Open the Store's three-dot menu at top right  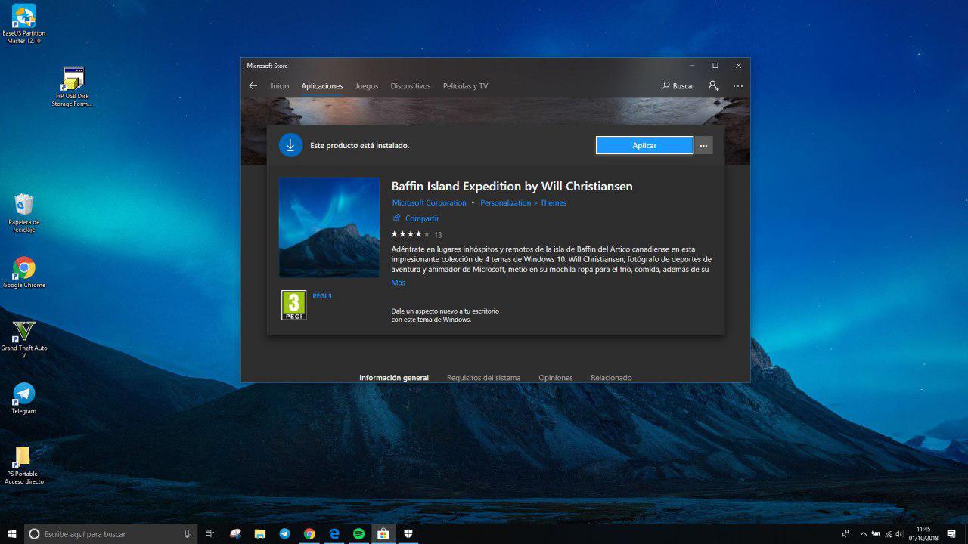[738, 86]
